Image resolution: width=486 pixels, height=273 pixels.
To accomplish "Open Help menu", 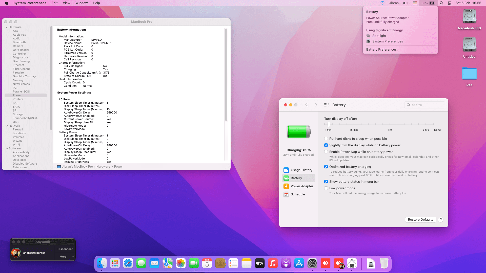I will 96,3.
